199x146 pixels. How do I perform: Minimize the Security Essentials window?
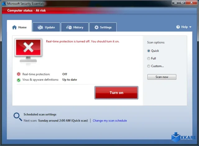click(x=175, y=2)
